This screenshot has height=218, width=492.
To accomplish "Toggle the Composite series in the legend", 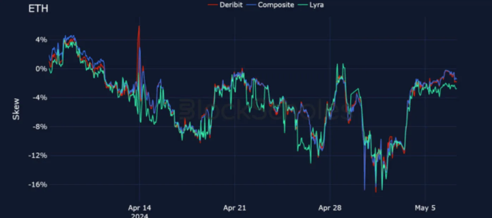I will coord(270,5).
